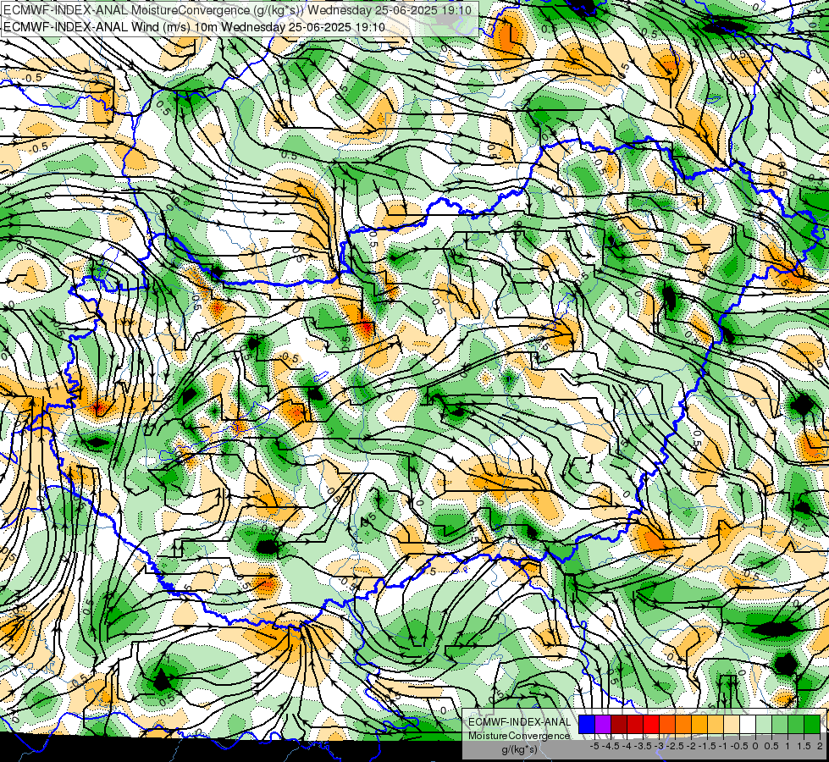
Task: Click the legend scale label "1"
Action: tap(788, 746)
